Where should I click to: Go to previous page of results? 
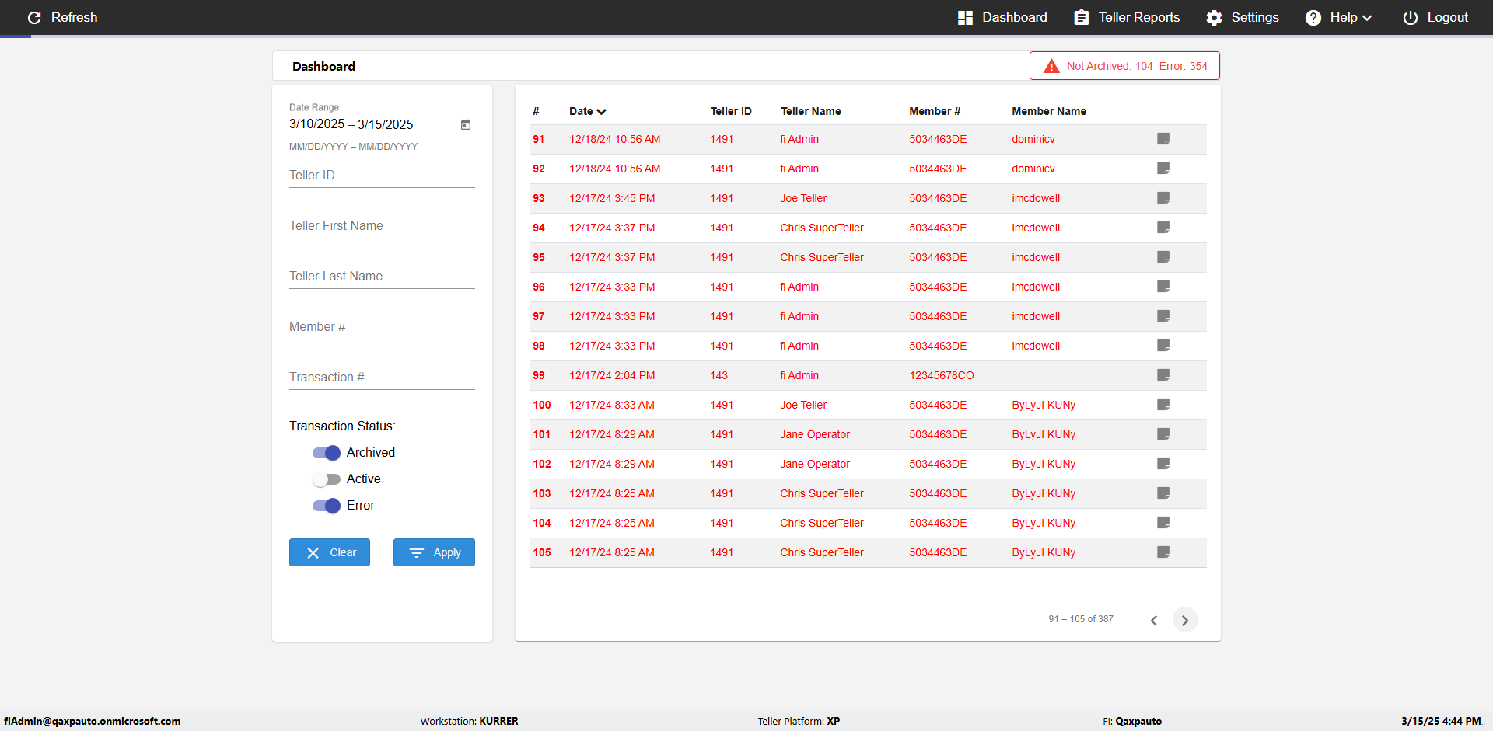click(1154, 620)
